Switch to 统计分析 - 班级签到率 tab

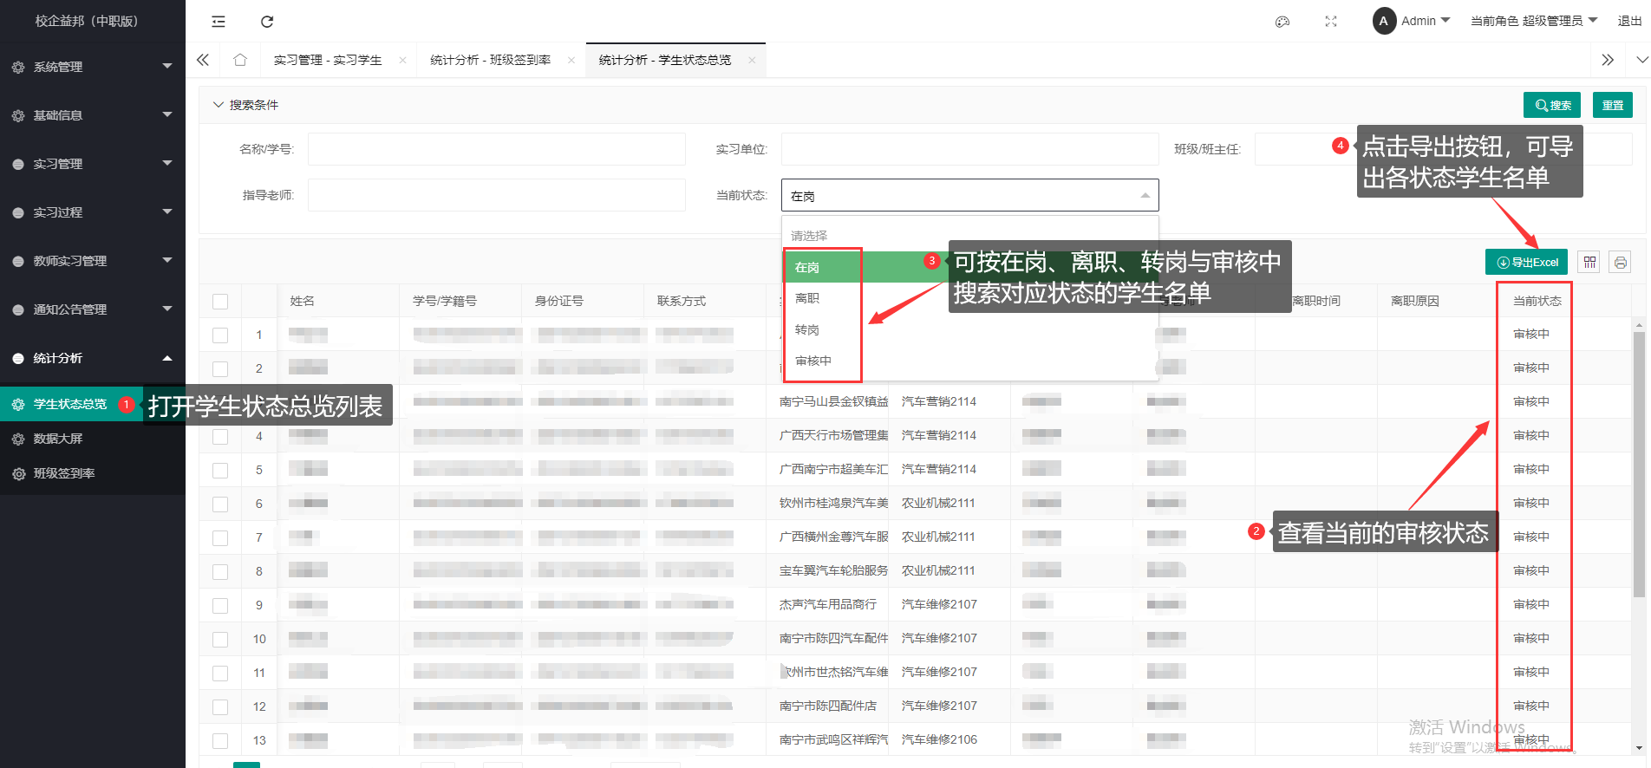pyautogui.click(x=490, y=60)
